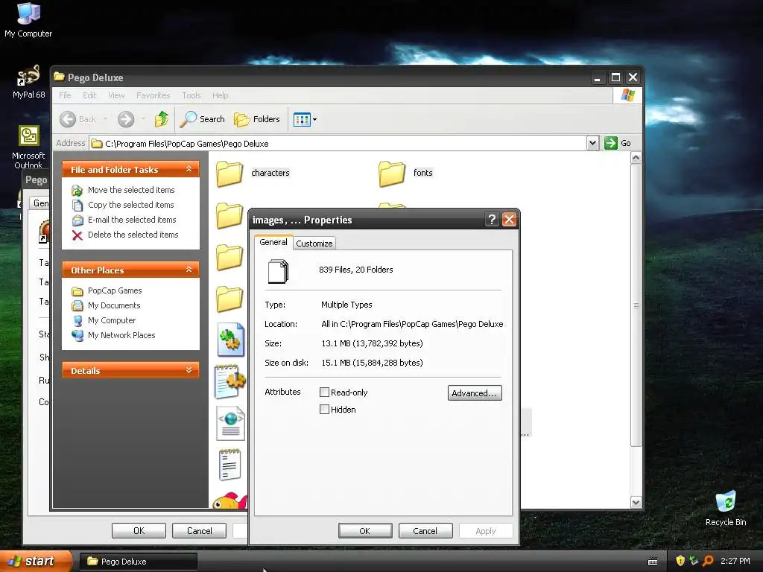Select the plain text notepad file icon
763x572 pixels.
[x=229, y=465]
